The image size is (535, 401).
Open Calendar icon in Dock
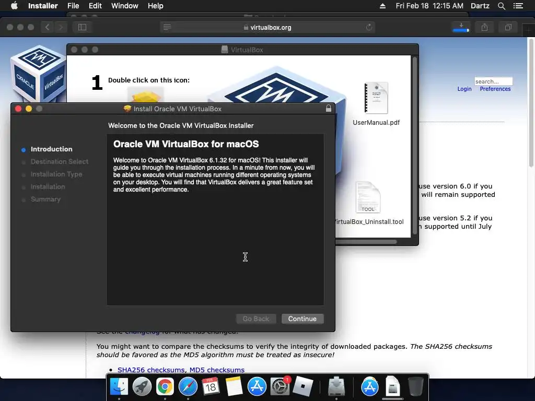tap(211, 387)
